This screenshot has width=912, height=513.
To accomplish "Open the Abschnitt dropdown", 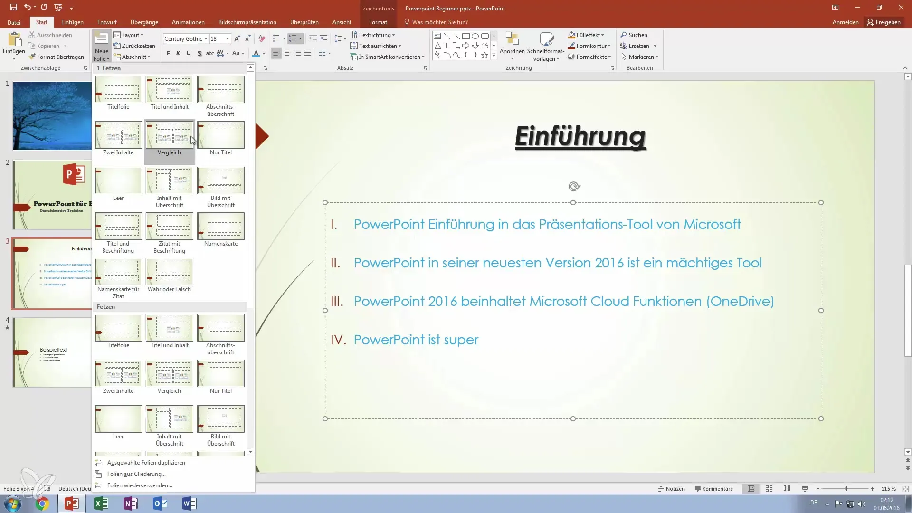I will [x=132, y=57].
